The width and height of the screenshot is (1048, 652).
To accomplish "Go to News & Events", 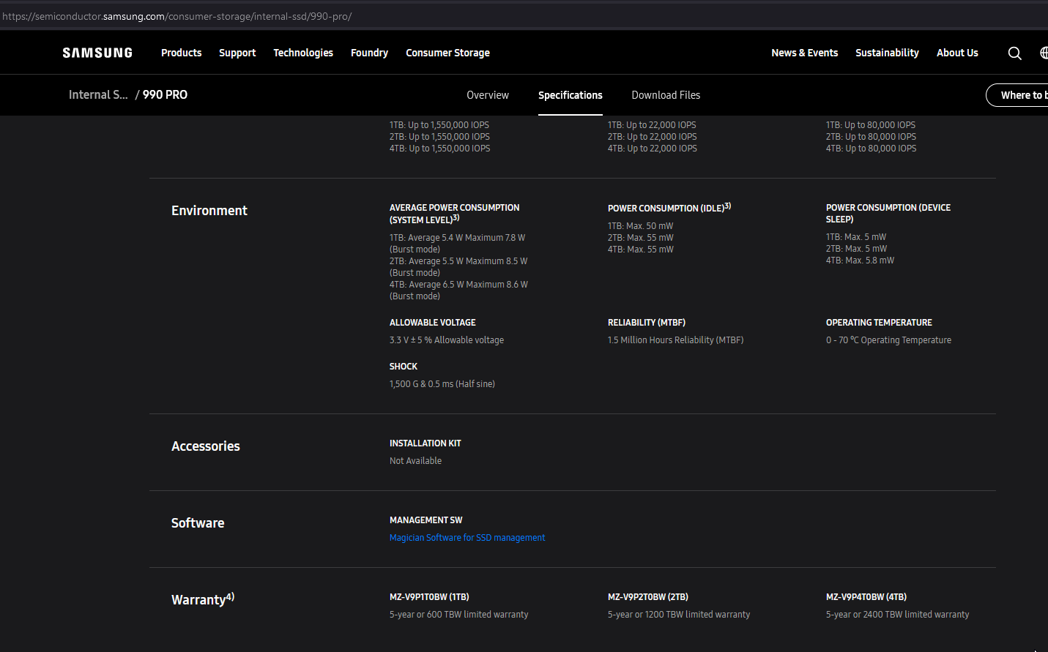I will coord(804,53).
